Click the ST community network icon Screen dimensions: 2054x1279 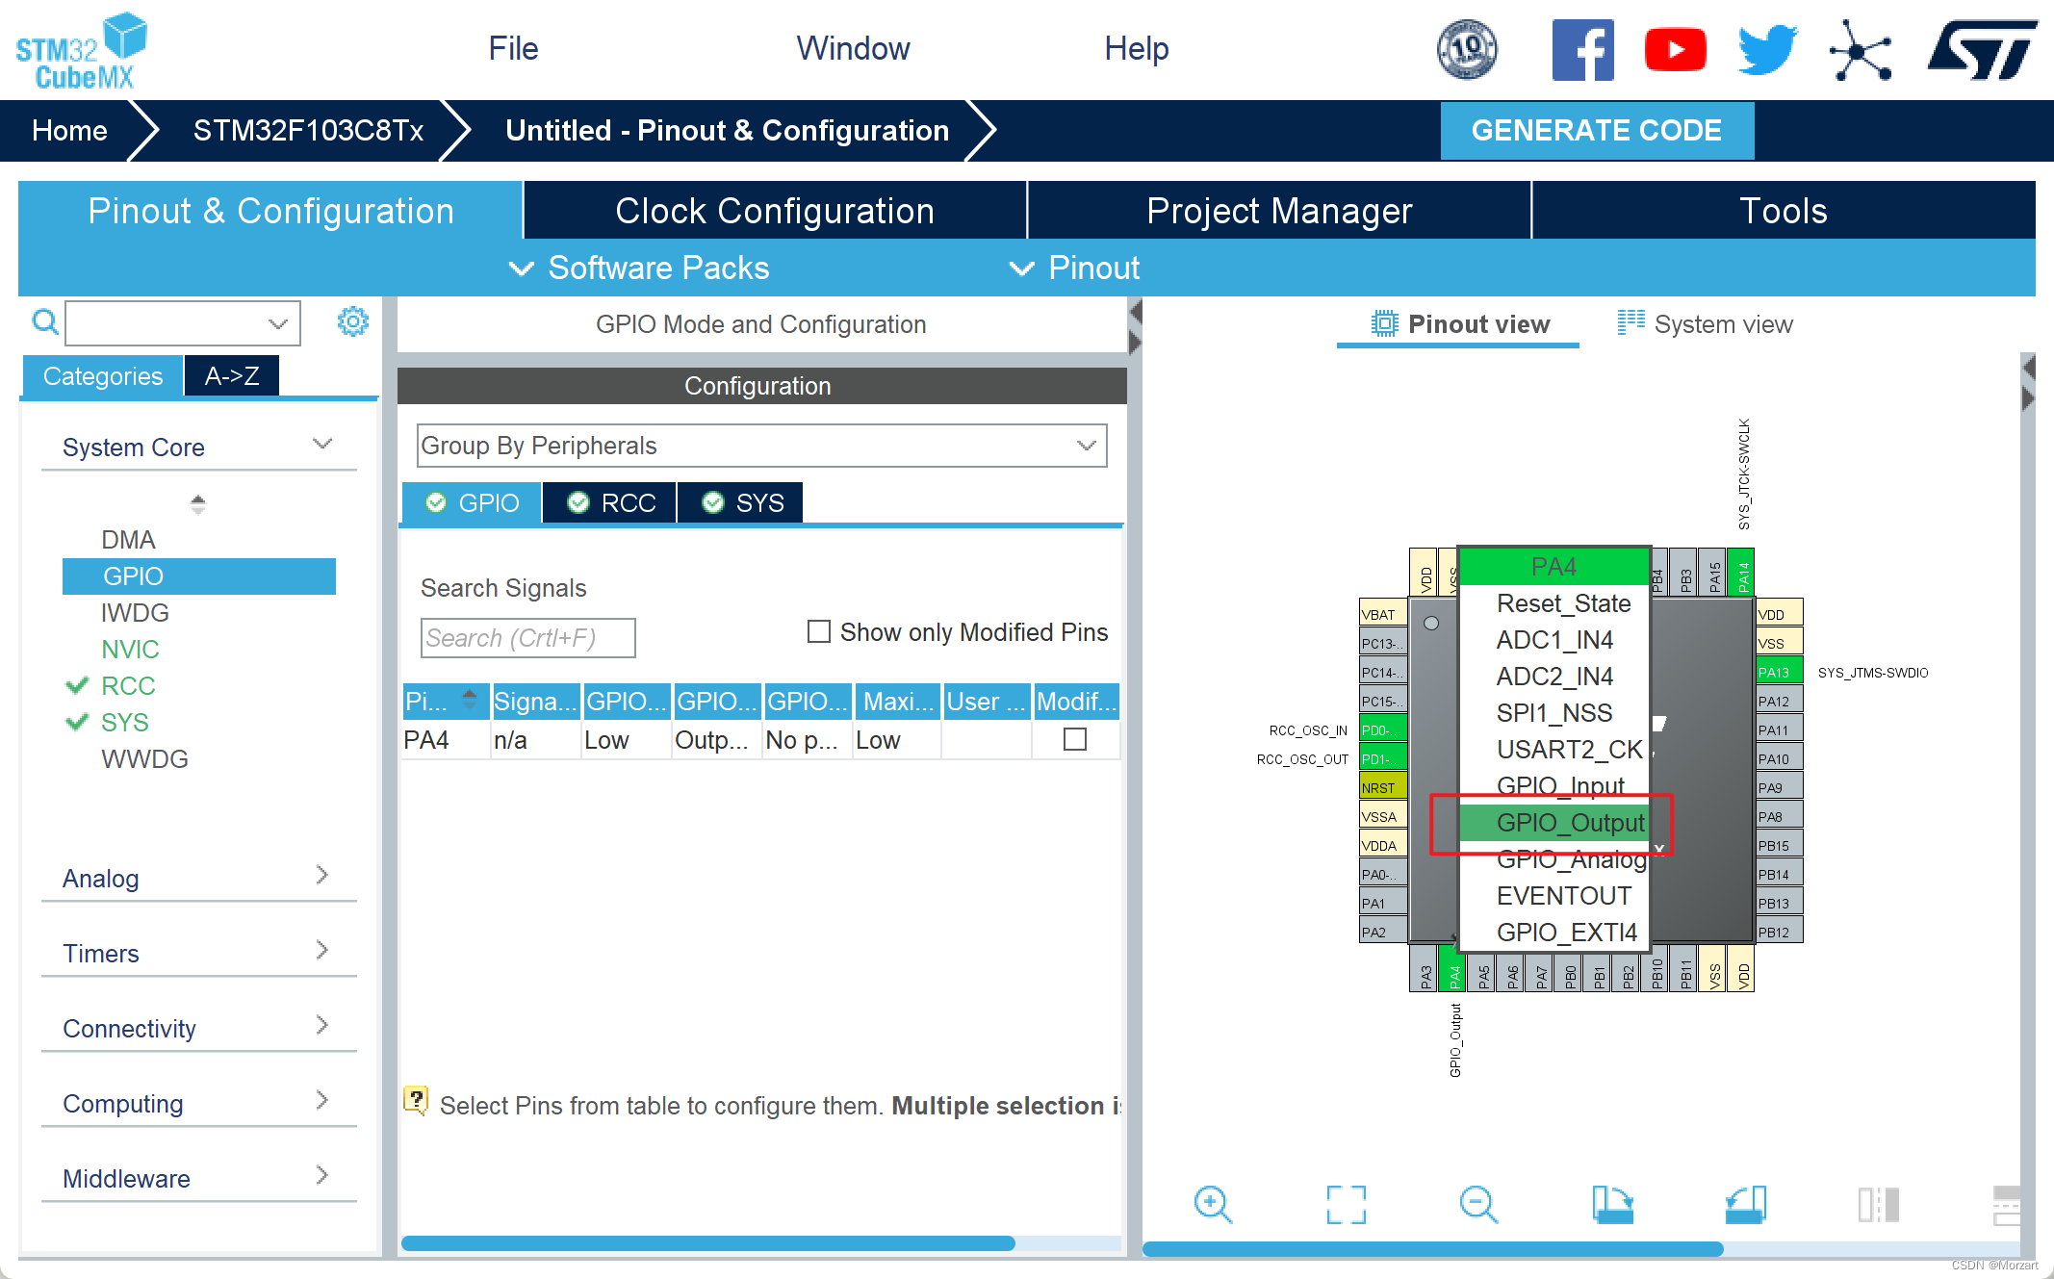pos(1860,50)
